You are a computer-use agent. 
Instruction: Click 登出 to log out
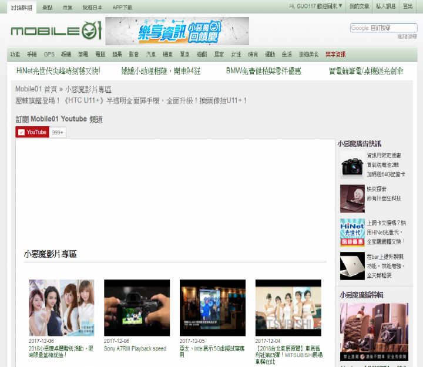click(408, 6)
